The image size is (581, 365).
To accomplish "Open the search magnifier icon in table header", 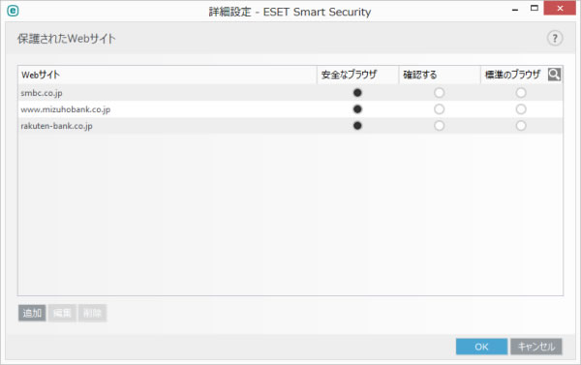I will 554,75.
